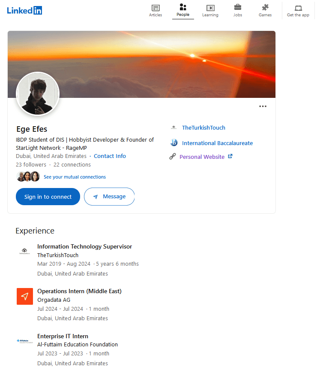The width and height of the screenshot is (320, 373).
Task: Click the paper-plane icon in Message button
Action: 96,197
